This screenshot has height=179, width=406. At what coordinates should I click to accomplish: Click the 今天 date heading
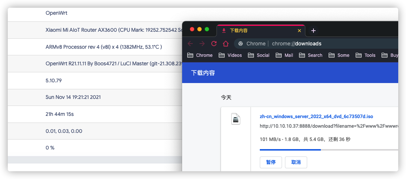tap(226, 98)
